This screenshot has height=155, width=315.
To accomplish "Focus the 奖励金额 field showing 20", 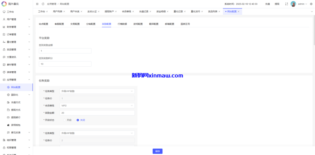I will coord(97,113).
